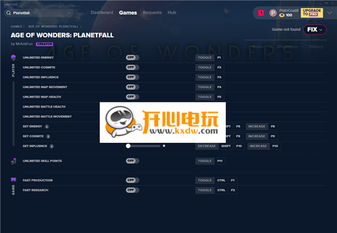Click the Set Energy info icon
Viewport: 337px width, 233px height.
(47, 127)
